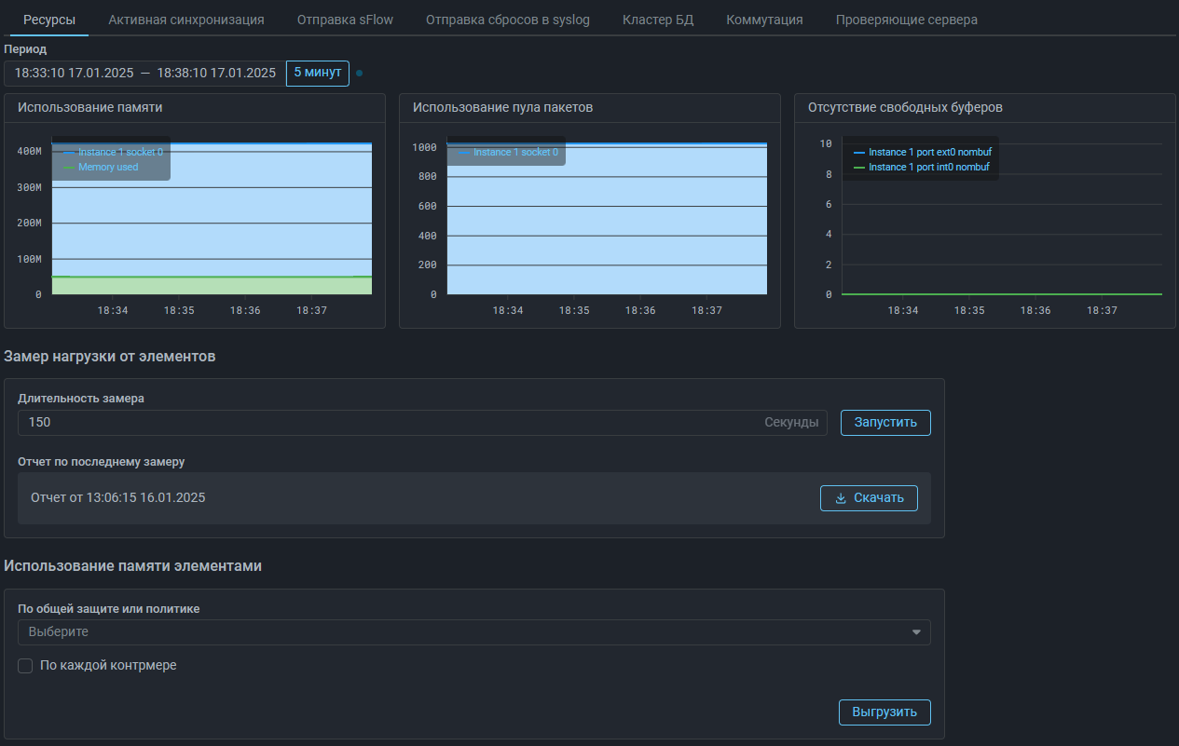The image size is (1179, 746).
Task: Select the Коммутация tab
Action: pyautogui.click(x=764, y=20)
